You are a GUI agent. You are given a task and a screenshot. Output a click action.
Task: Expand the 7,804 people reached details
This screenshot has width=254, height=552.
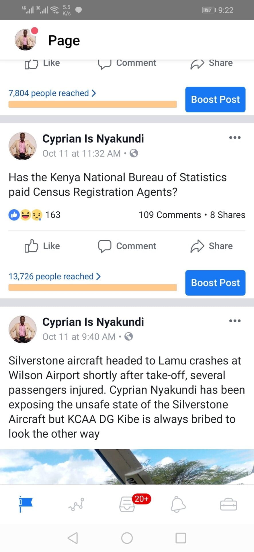(52, 93)
